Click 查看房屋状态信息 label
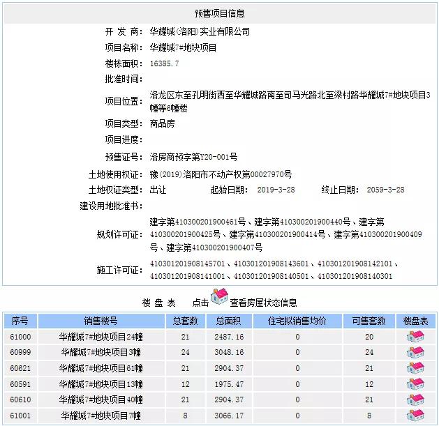439x426 pixels. 263,303
